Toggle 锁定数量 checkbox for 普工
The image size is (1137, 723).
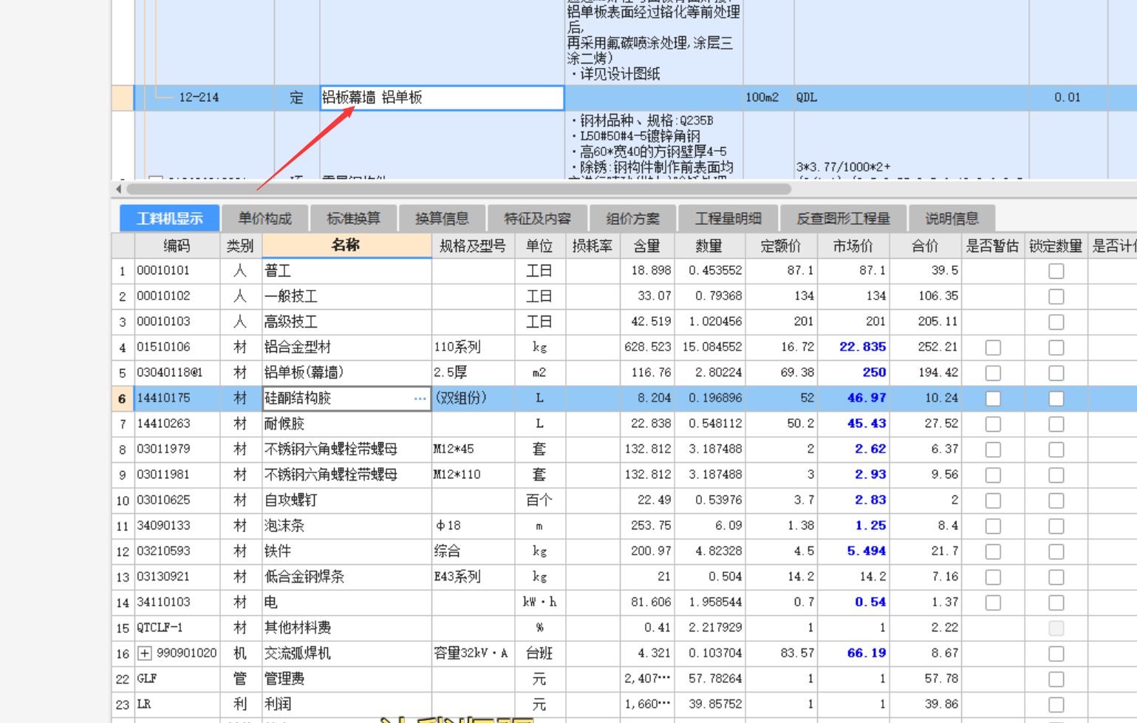tap(1056, 271)
